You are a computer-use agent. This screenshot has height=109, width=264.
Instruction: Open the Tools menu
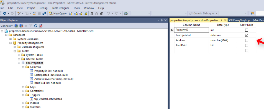coord(76,8)
